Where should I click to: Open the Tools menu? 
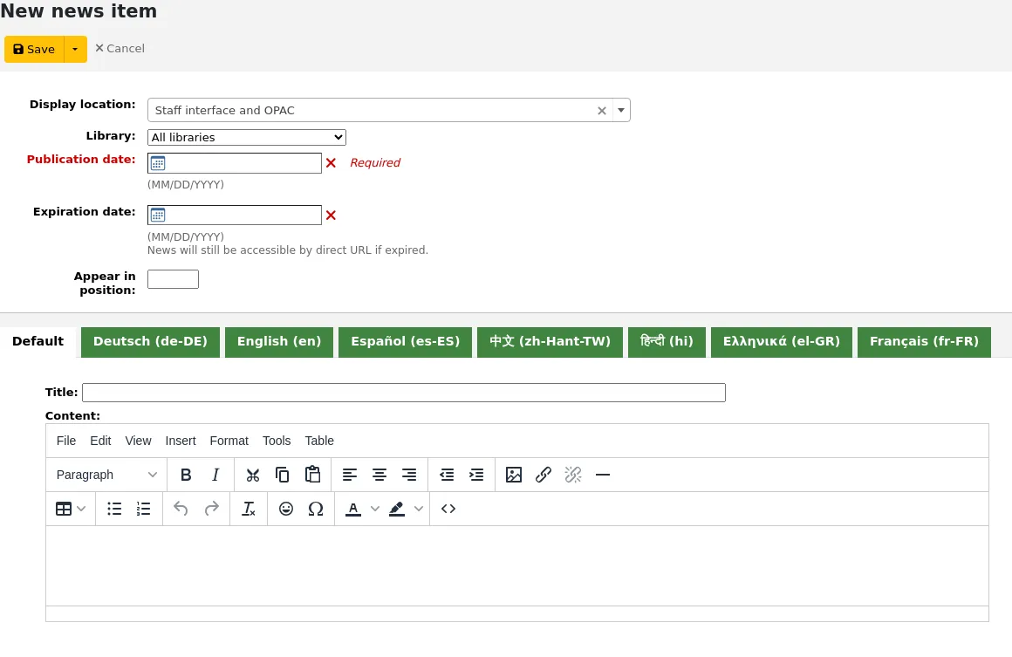click(277, 441)
